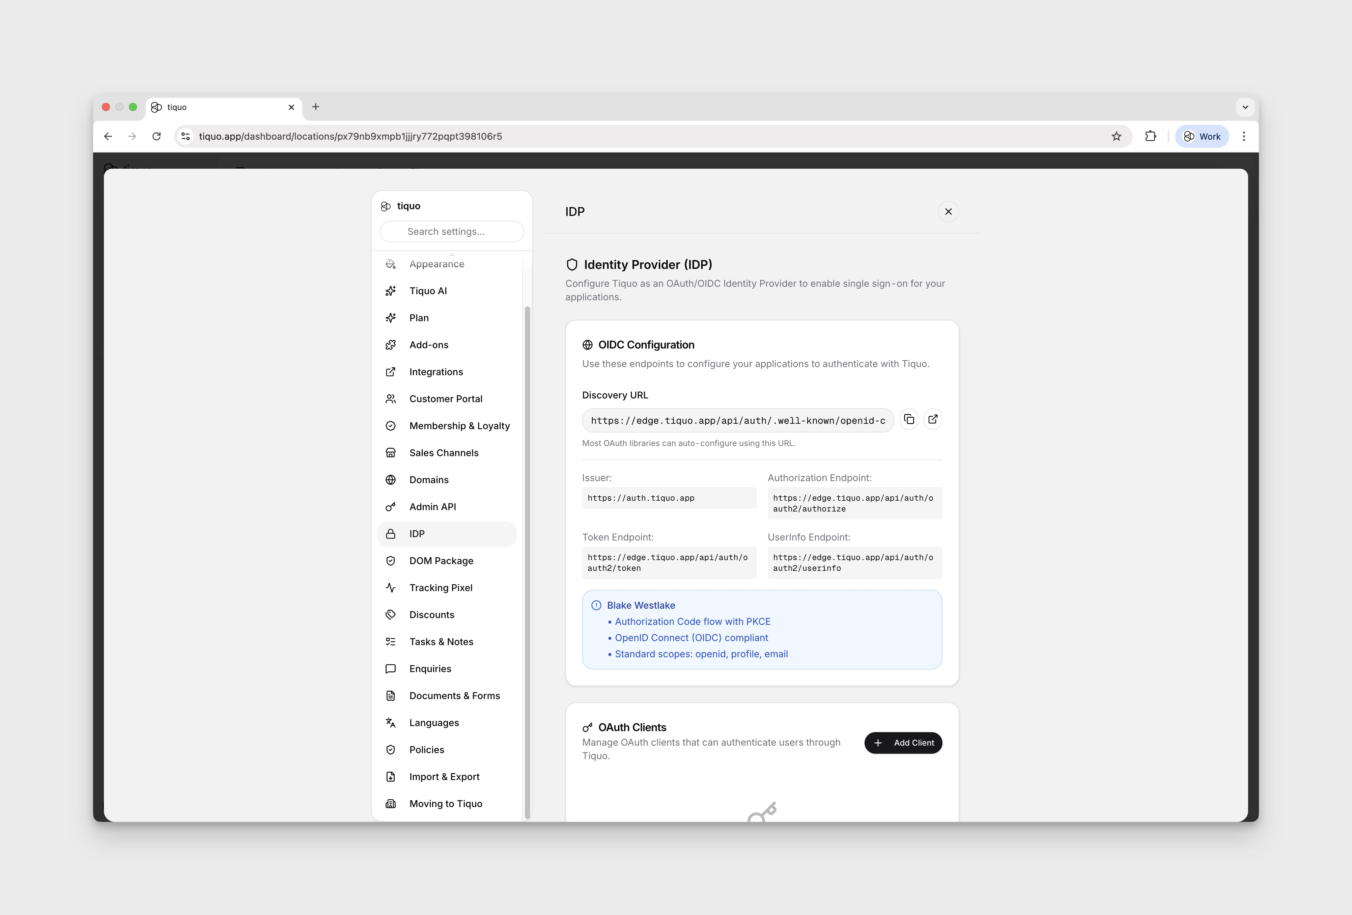Click the Search settings input field
Image resolution: width=1352 pixels, height=915 pixels.
(x=451, y=231)
